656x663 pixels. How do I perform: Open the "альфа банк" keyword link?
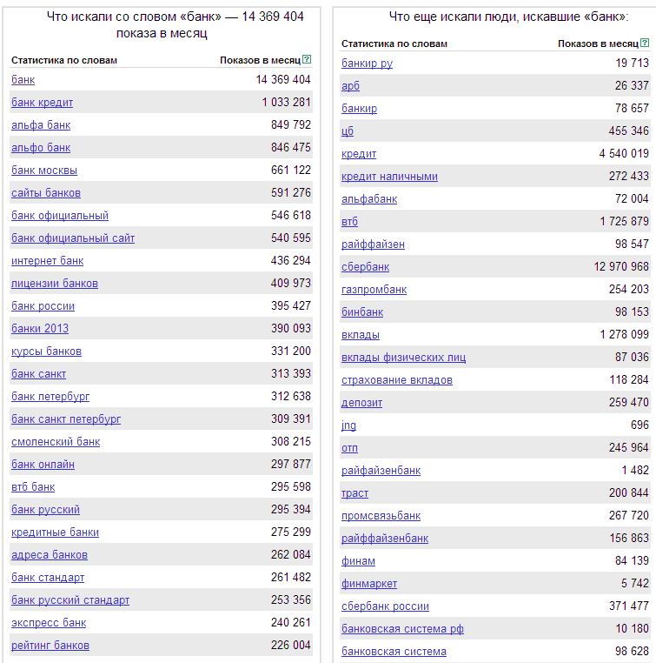(41, 125)
